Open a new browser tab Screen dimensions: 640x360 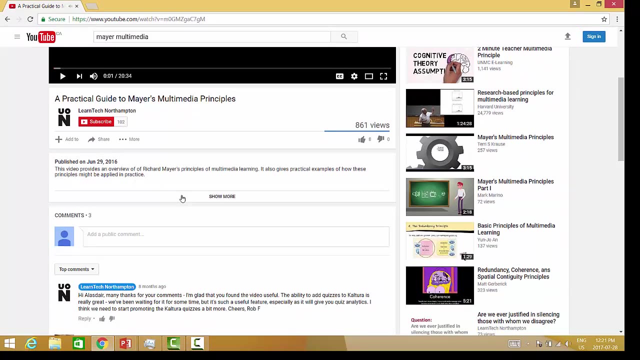point(91,6)
